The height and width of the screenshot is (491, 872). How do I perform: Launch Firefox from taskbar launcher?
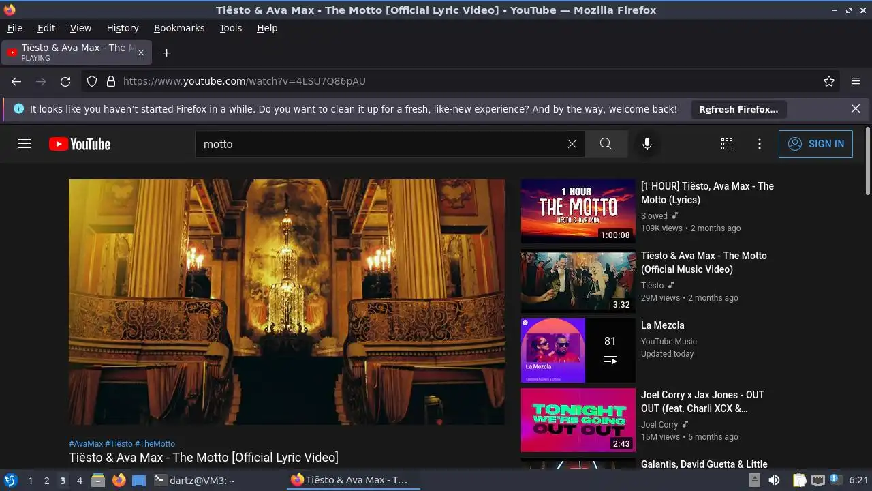tap(119, 480)
